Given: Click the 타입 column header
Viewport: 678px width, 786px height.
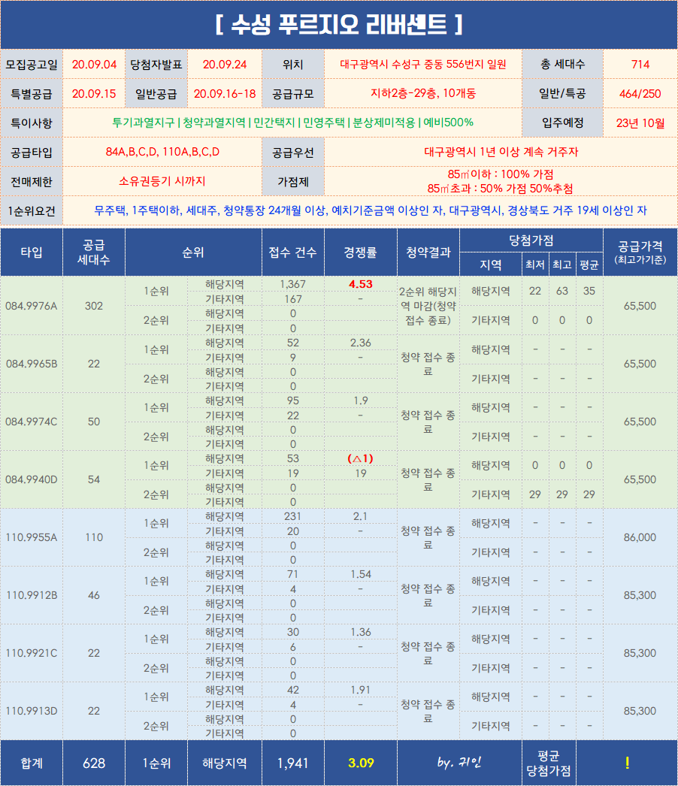Looking at the screenshot, I should point(32,252).
